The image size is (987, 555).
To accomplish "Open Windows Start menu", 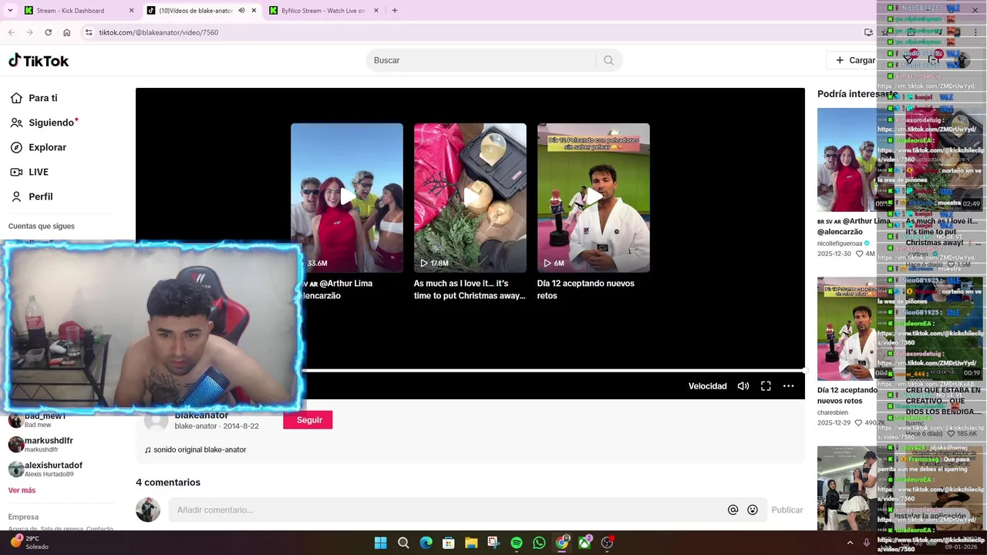I will [x=380, y=543].
